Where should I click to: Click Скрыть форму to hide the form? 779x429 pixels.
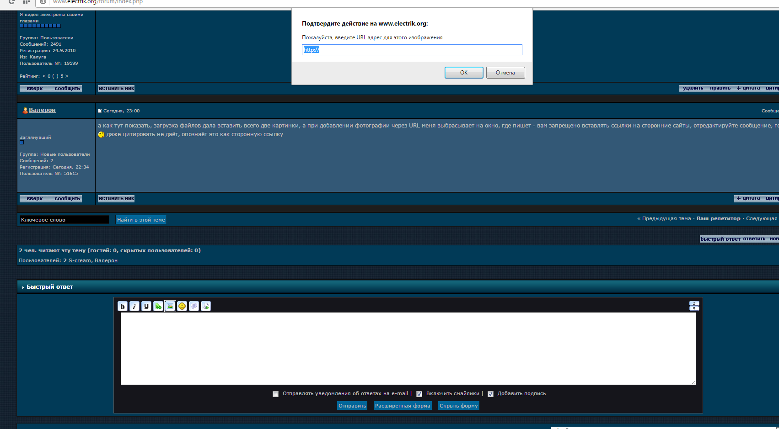(459, 406)
